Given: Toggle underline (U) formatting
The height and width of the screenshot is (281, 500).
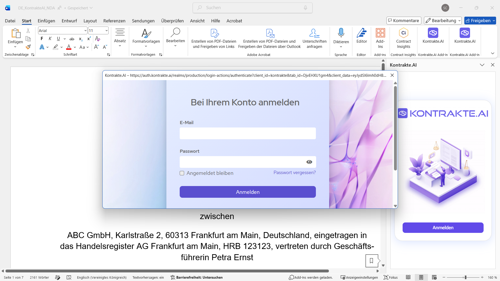Looking at the screenshot, I should tap(58, 39).
